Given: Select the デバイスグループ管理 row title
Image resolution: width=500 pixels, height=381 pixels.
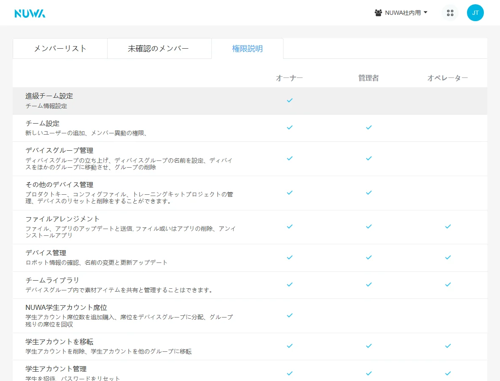Looking at the screenshot, I should tap(59, 150).
